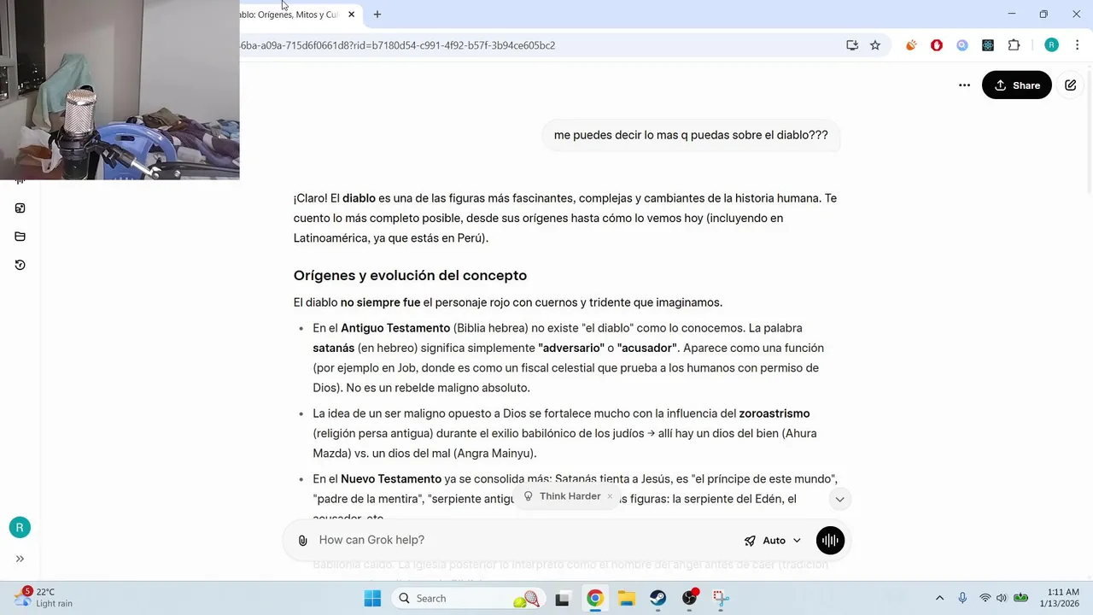
Task: Open the Auto model selector dropdown
Action: coord(773,540)
